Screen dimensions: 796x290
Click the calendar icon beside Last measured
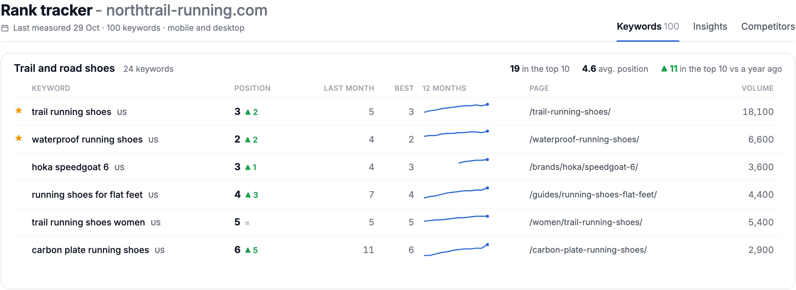tap(5, 28)
